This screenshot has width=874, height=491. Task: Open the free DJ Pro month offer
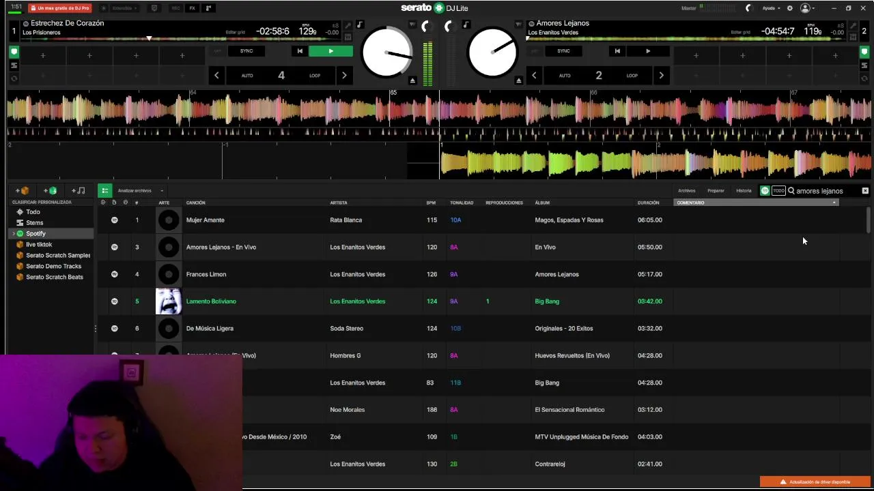[60, 8]
